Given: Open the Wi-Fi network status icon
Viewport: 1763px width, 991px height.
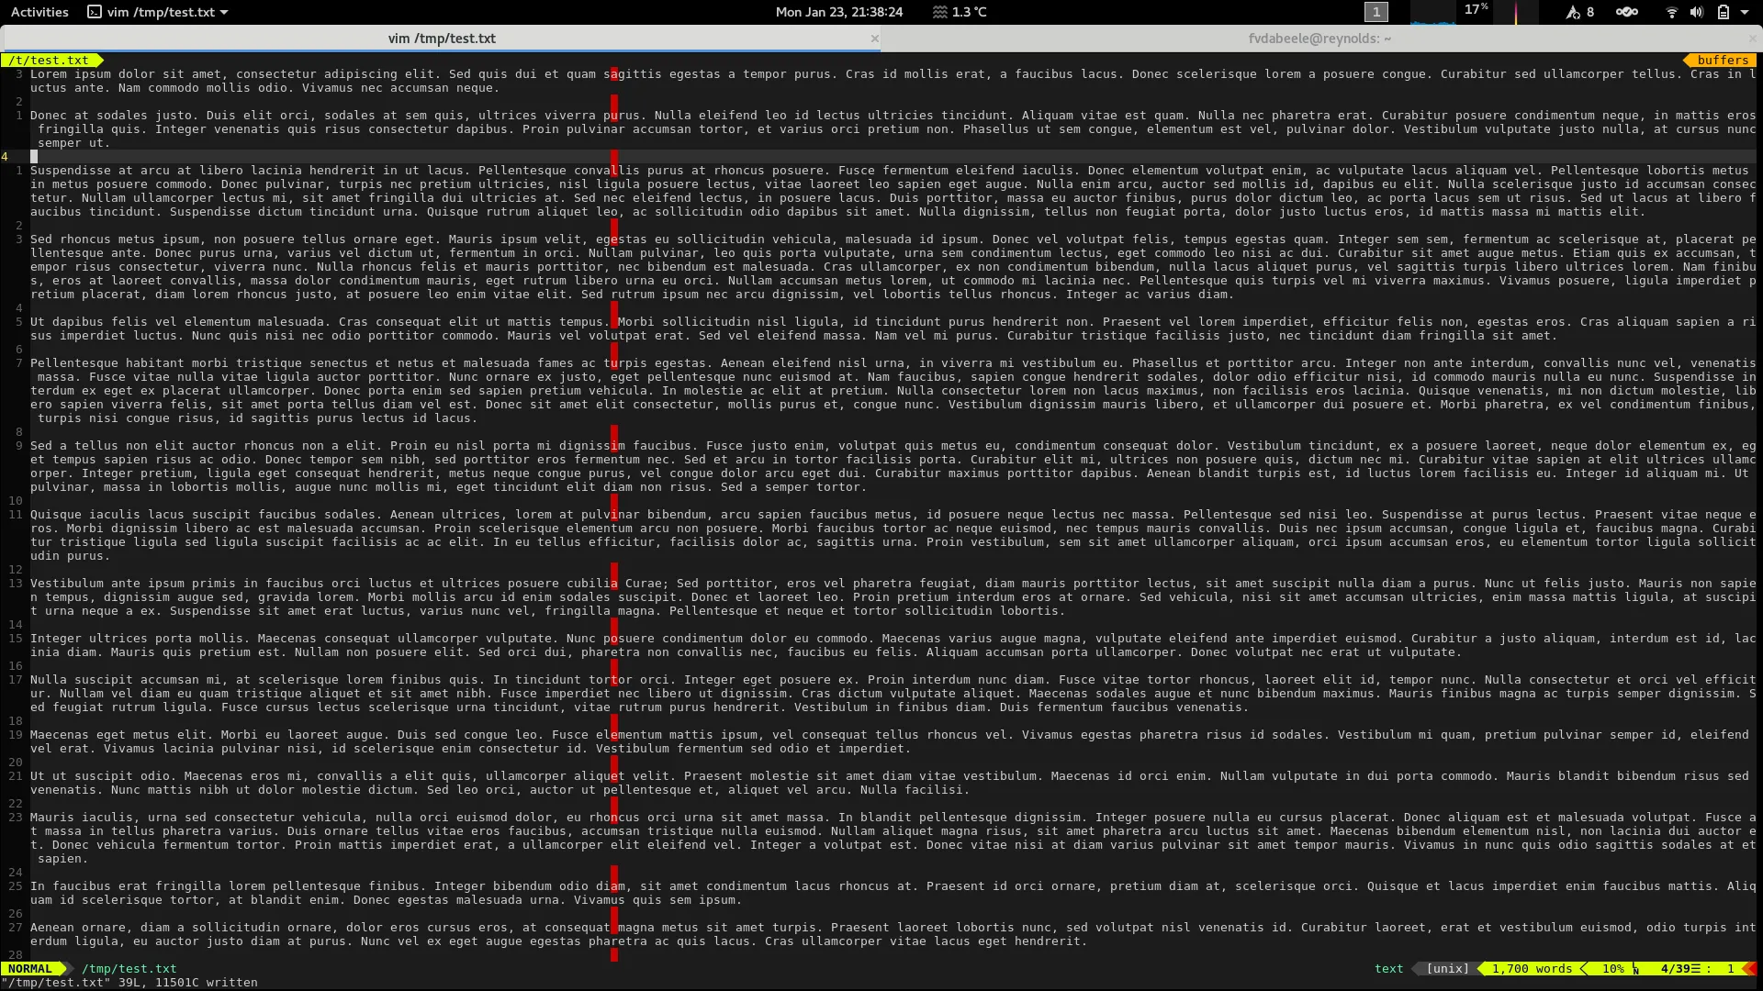Looking at the screenshot, I should tap(1671, 12).
